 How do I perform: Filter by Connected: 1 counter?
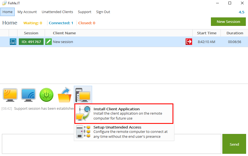pyautogui.click(x=61, y=23)
